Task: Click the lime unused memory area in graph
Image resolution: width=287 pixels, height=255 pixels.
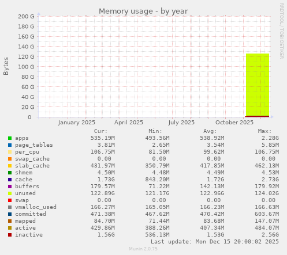Action: click(x=258, y=85)
